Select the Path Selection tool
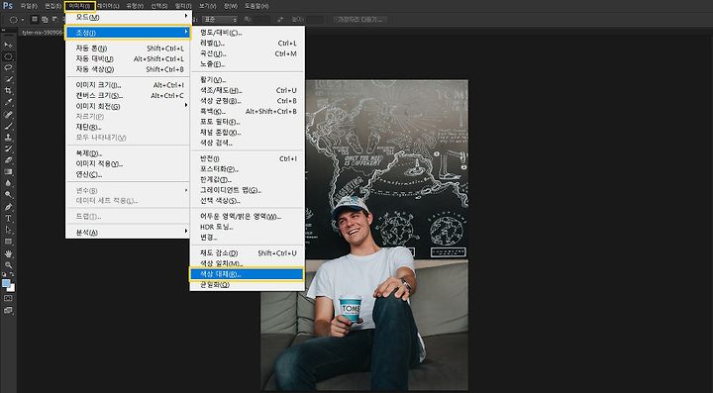Screen dimensions: 713x393 pos(8,230)
